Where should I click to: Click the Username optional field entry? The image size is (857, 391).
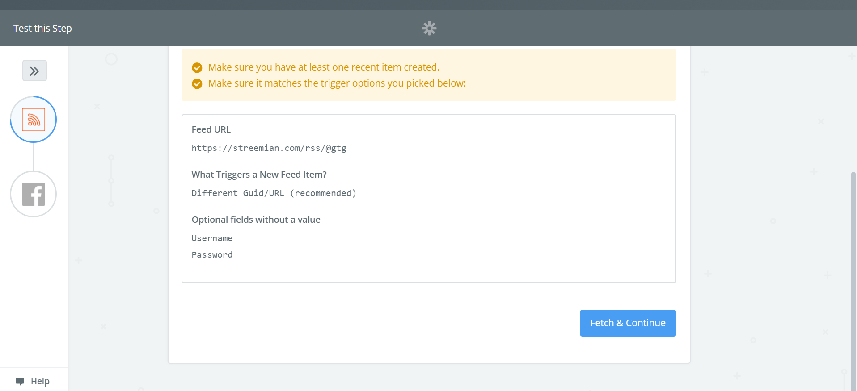tap(212, 238)
